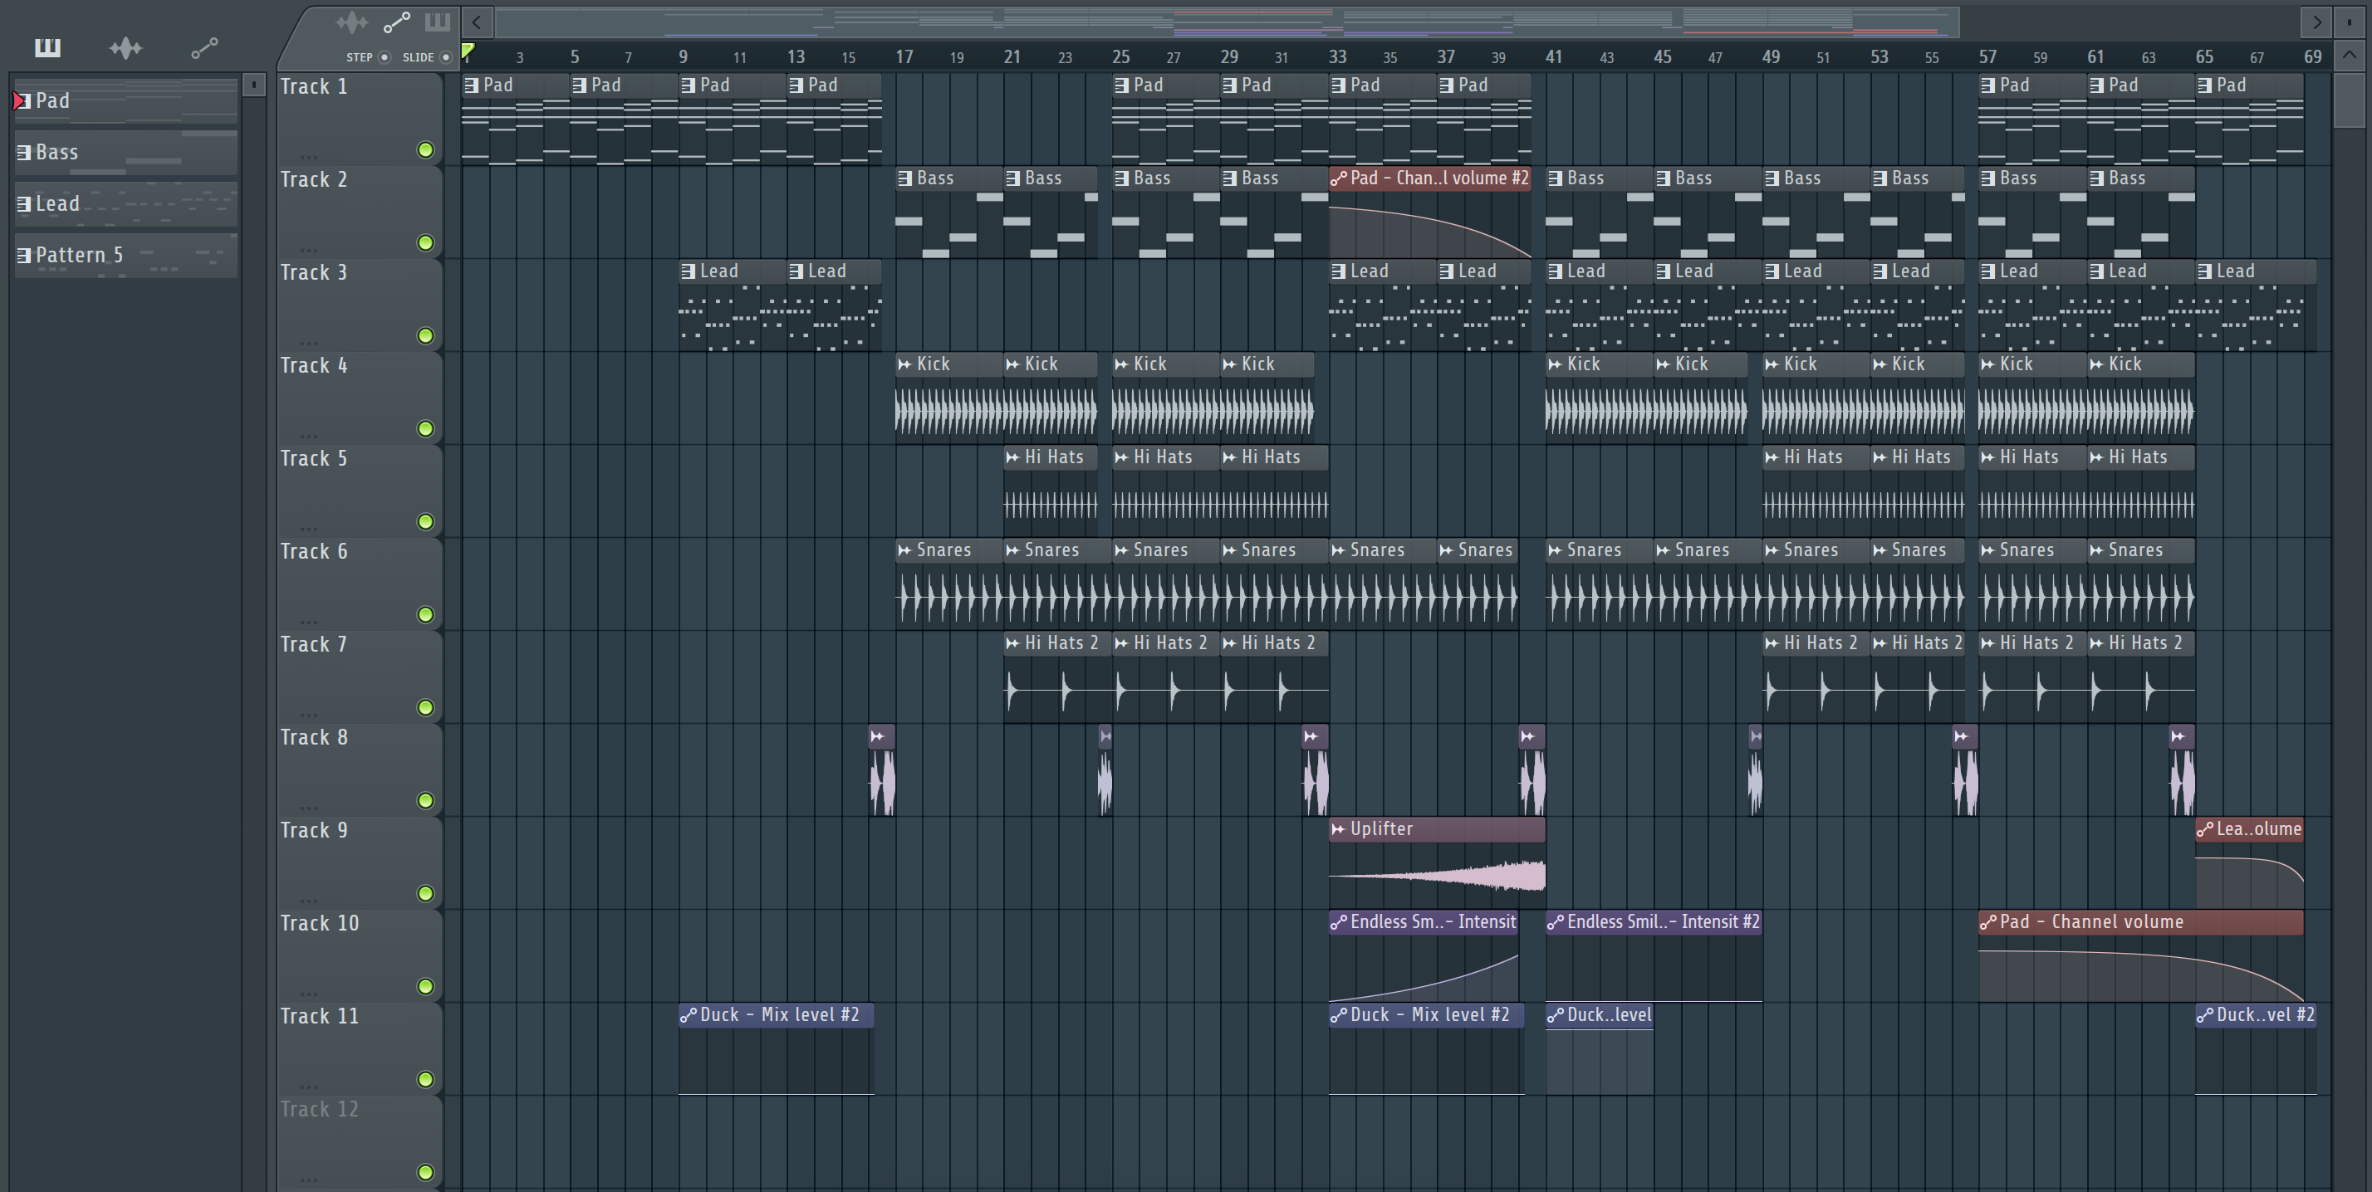The width and height of the screenshot is (2372, 1192).
Task: Toggle mute LED on Track 12
Action: (x=425, y=1173)
